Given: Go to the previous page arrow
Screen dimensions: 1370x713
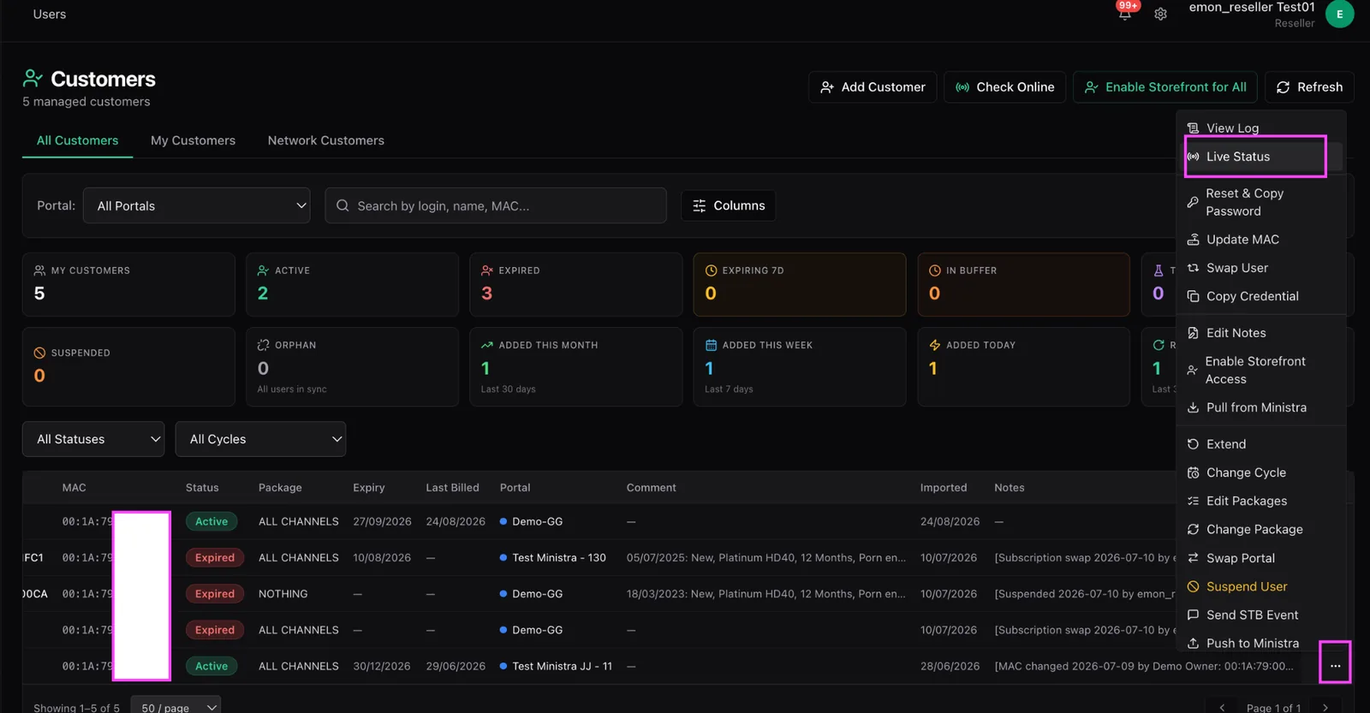Looking at the screenshot, I should [x=1223, y=707].
